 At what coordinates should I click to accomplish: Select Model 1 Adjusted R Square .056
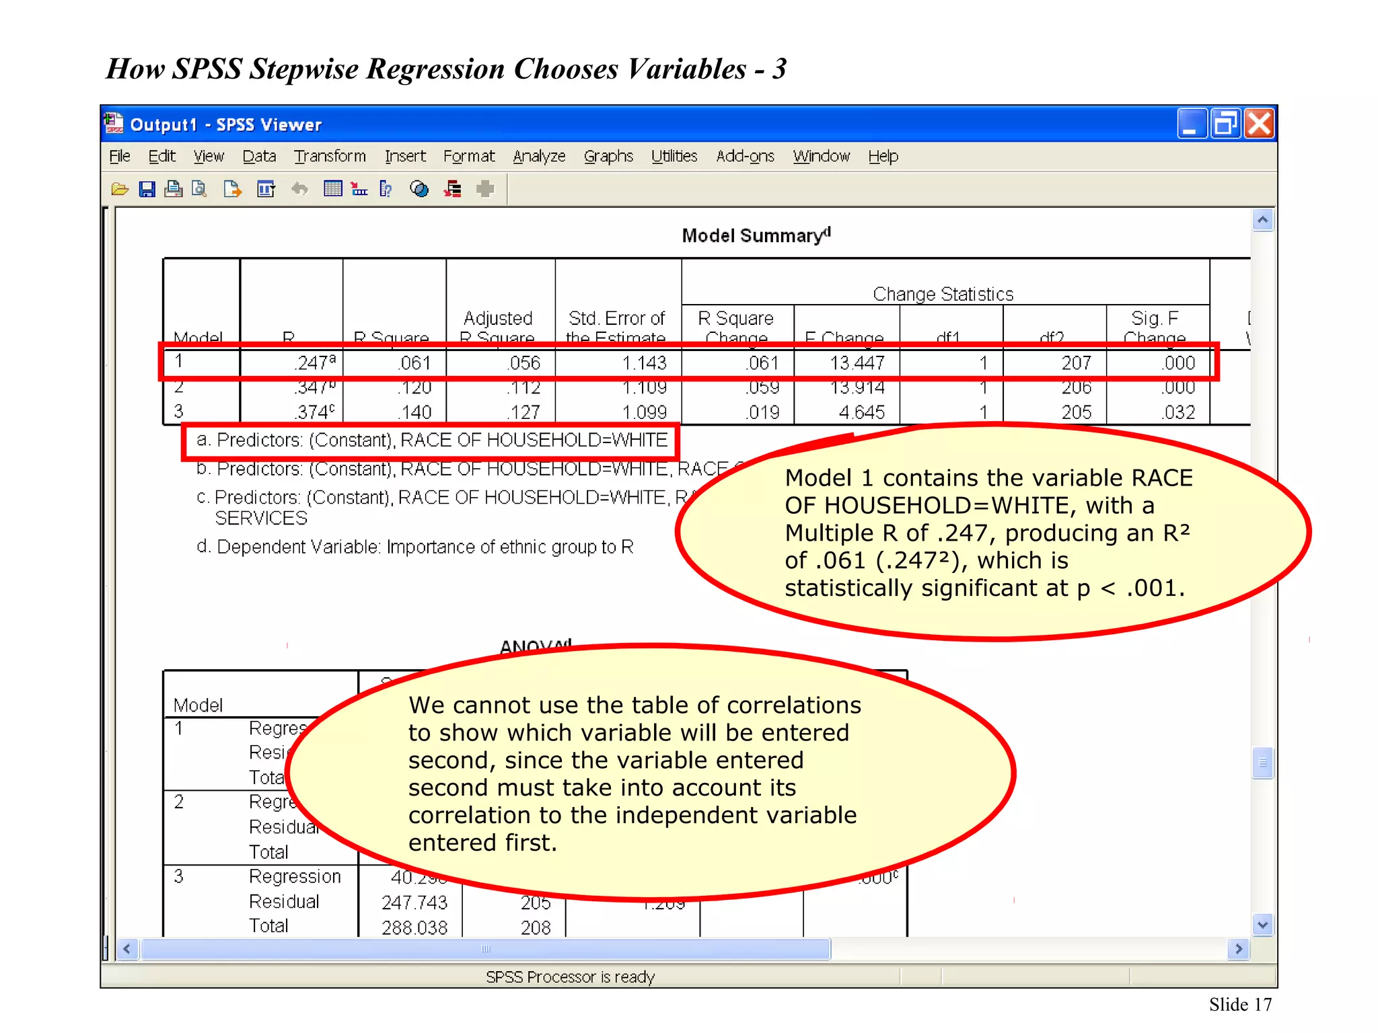click(523, 363)
